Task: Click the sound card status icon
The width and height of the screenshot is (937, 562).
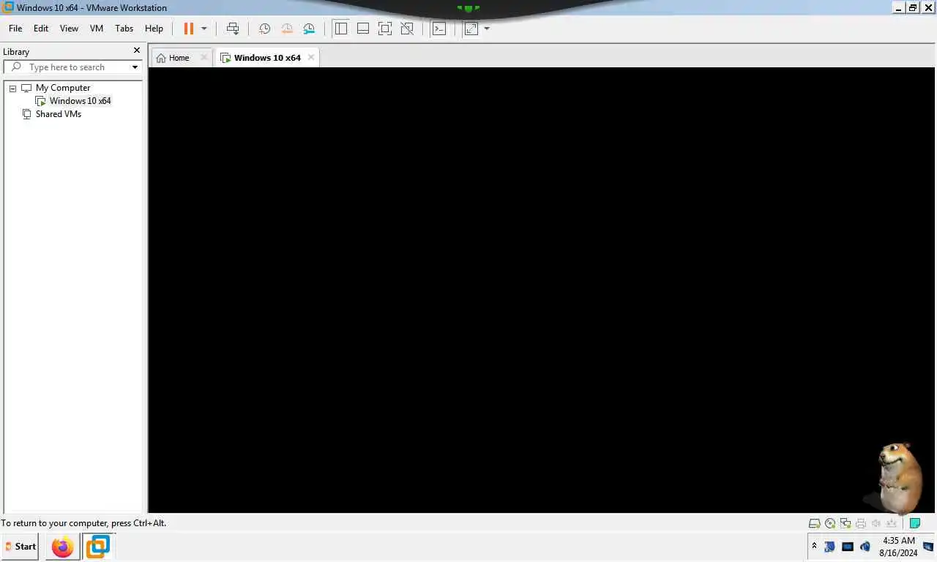Action: coord(876,523)
